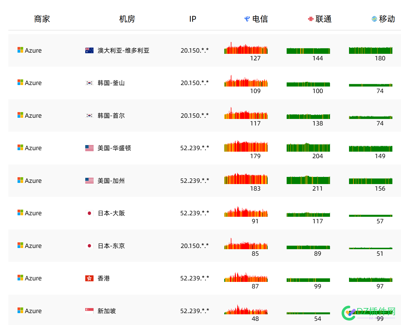Click the US flag beside 美国-华盛顿

tap(89, 148)
